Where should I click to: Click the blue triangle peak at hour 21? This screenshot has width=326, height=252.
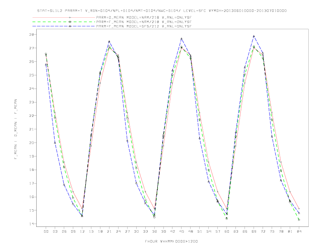(x=109, y=42)
